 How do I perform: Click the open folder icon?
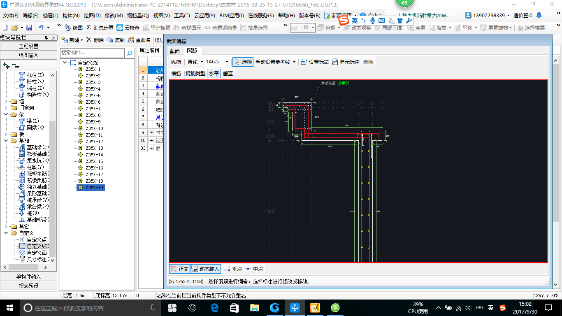click(14, 28)
